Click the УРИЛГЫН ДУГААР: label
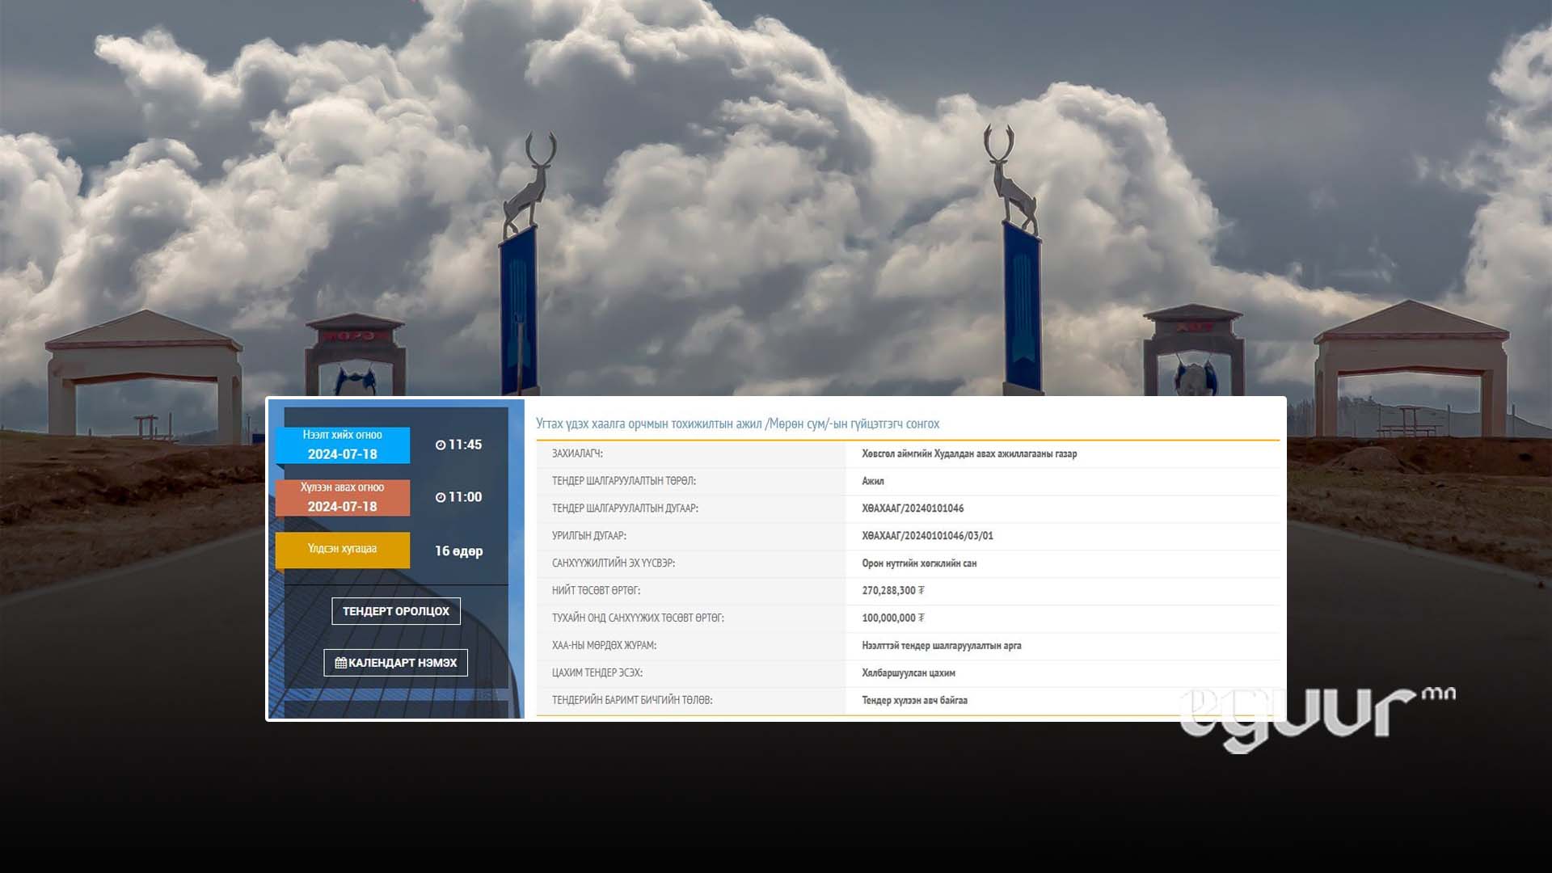This screenshot has width=1552, height=873. click(x=589, y=536)
